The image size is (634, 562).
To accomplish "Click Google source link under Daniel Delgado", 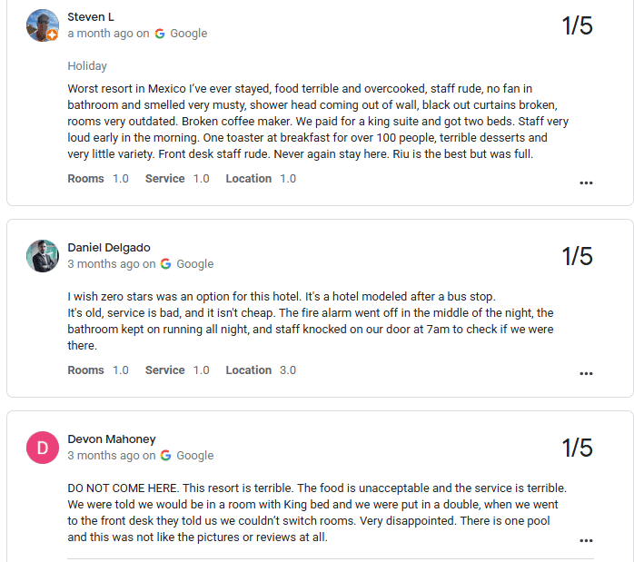I will [x=194, y=264].
